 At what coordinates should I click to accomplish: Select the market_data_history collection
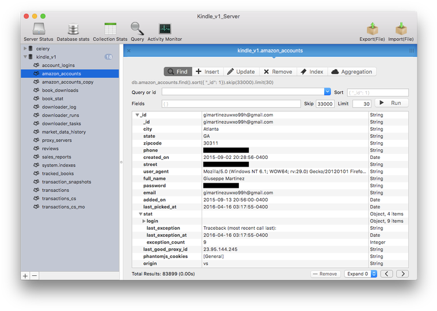(70, 132)
